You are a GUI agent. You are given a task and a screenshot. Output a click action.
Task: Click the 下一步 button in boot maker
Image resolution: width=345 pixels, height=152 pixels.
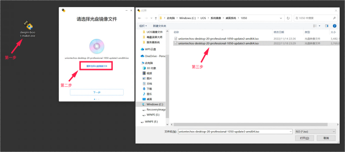pos(97,92)
